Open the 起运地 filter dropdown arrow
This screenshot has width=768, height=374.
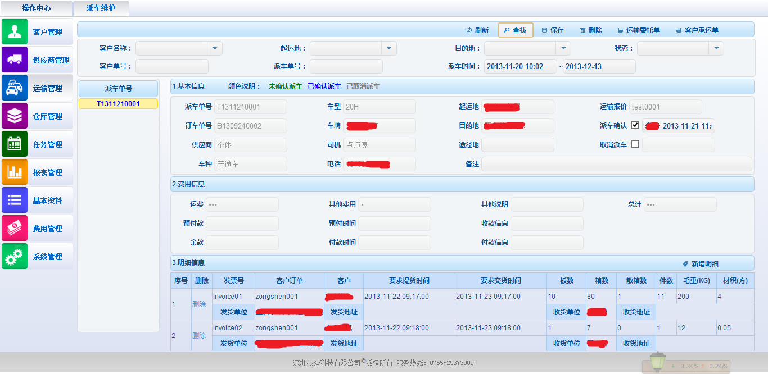point(389,49)
